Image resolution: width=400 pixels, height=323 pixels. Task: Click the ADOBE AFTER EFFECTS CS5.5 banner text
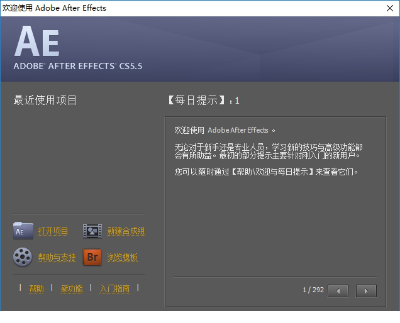[x=78, y=66]
